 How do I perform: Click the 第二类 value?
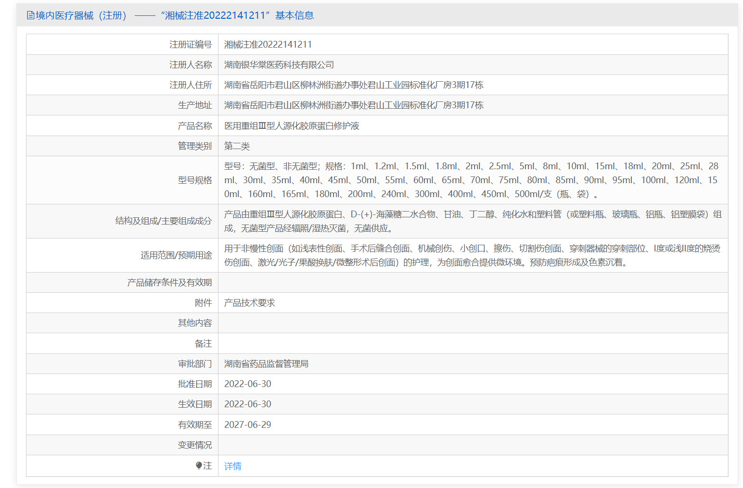click(237, 146)
